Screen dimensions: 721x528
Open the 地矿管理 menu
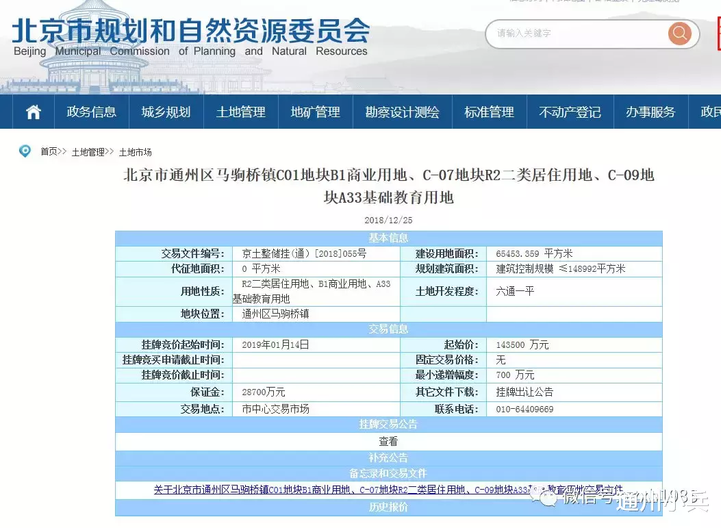click(315, 112)
